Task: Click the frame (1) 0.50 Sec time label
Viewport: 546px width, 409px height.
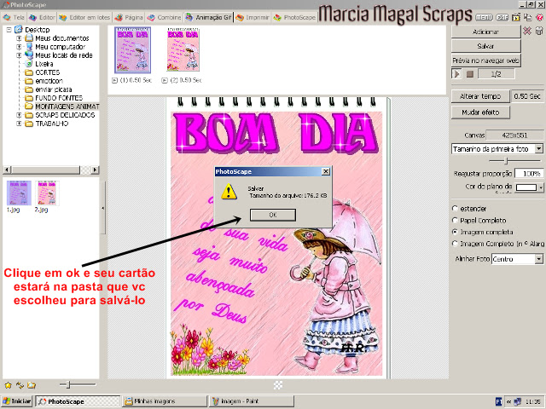Action: click(136, 80)
